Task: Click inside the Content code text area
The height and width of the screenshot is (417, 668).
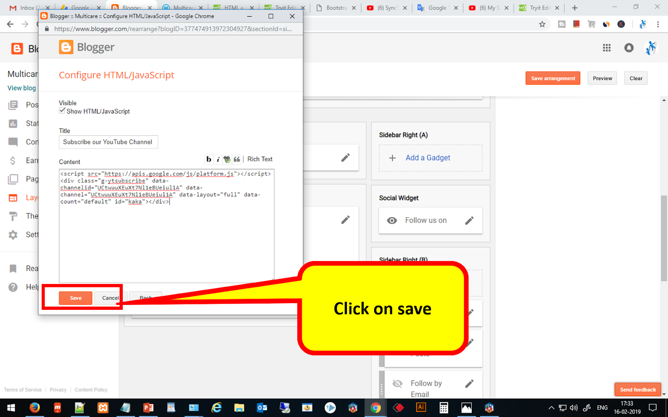Action: (x=167, y=226)
